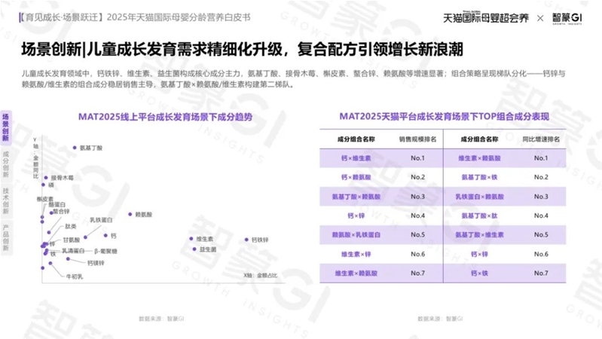Click the 智篆GI logo in header
The image size is (602, 339).
coord(567,18)
